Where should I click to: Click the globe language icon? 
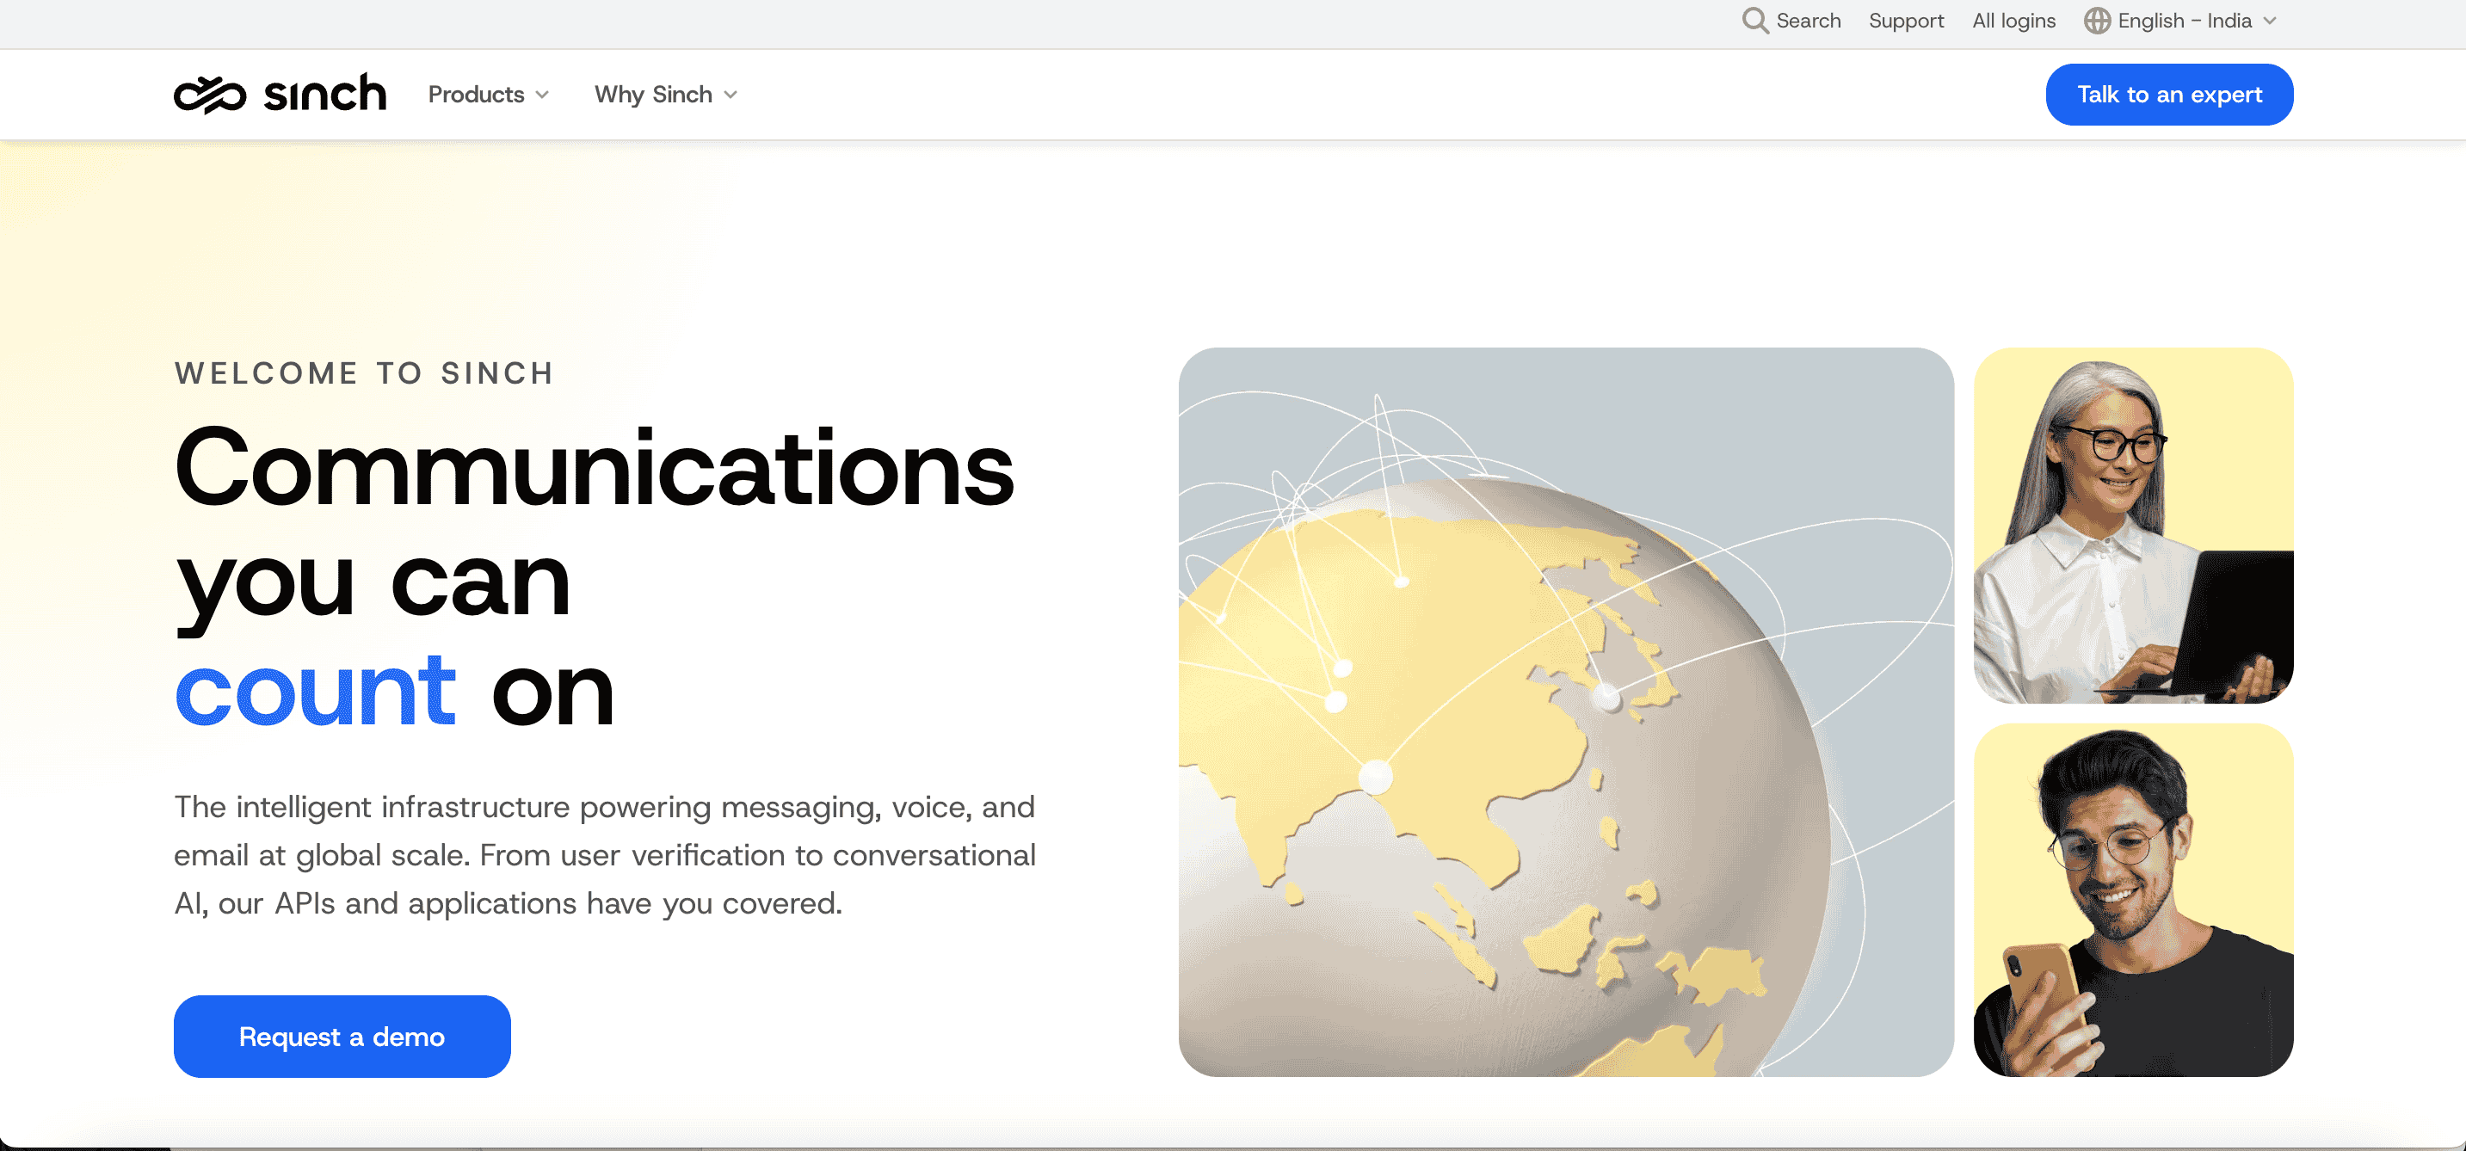click(x=2097, y=20)
